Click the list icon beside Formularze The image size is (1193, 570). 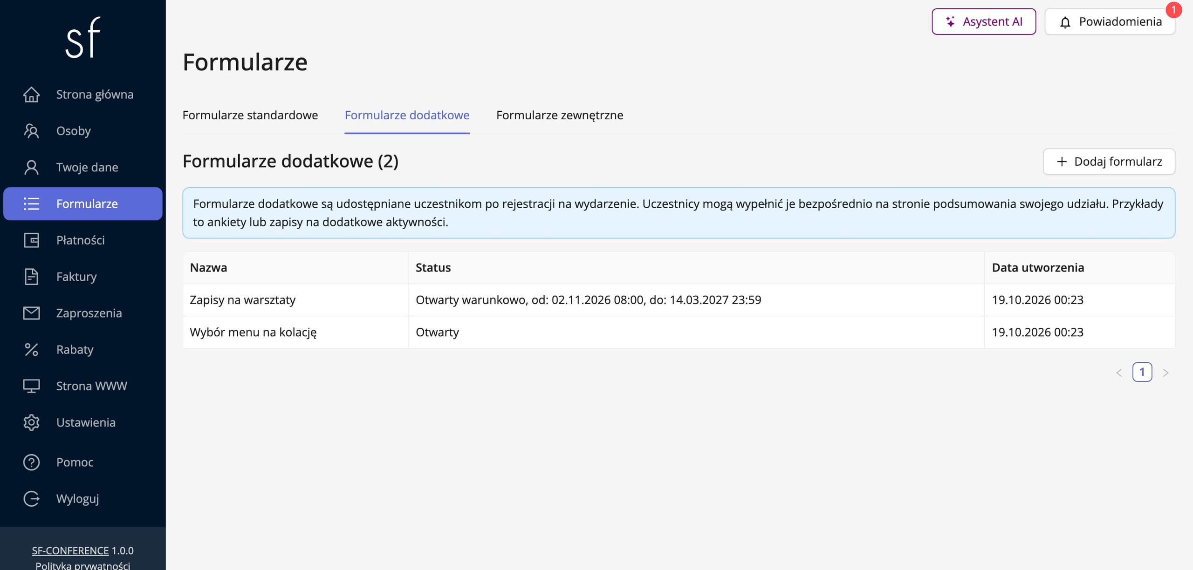click(x=31, y=204)
